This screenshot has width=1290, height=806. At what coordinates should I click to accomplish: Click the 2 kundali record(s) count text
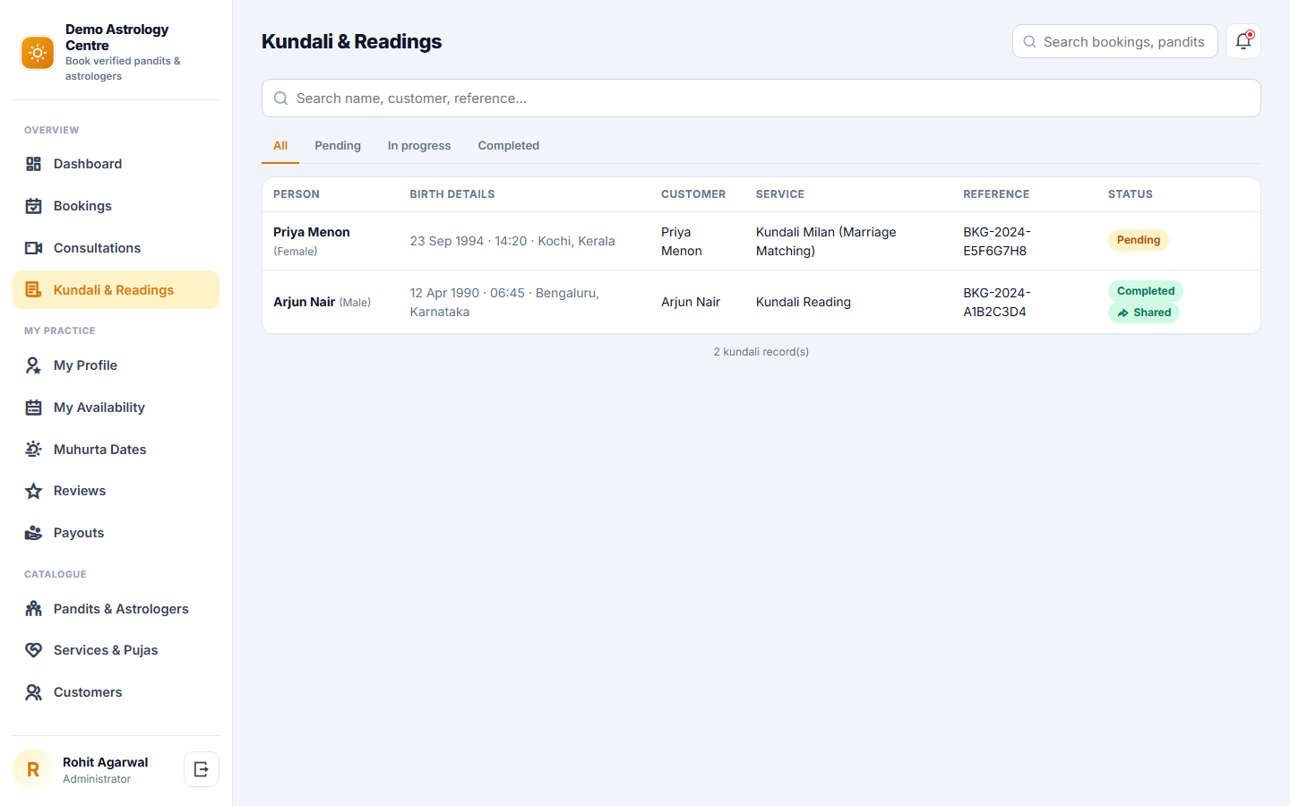[x=761, y=352]
